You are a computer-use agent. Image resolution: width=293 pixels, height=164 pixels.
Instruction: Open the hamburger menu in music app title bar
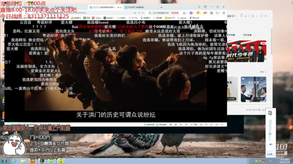point(246,16)
